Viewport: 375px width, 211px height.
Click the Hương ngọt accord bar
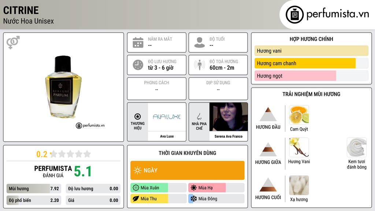[311, 75]
